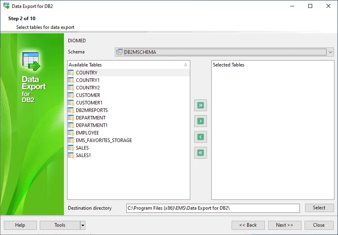Screen dimensions: 338x235
Task: Click the remove all tables double-arrow button
Action: pos(201,153)
